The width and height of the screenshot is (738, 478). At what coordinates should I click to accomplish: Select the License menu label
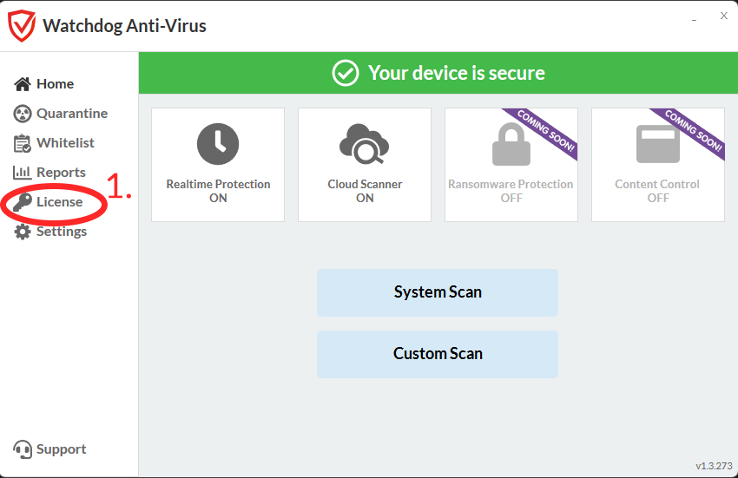(60, 202)
